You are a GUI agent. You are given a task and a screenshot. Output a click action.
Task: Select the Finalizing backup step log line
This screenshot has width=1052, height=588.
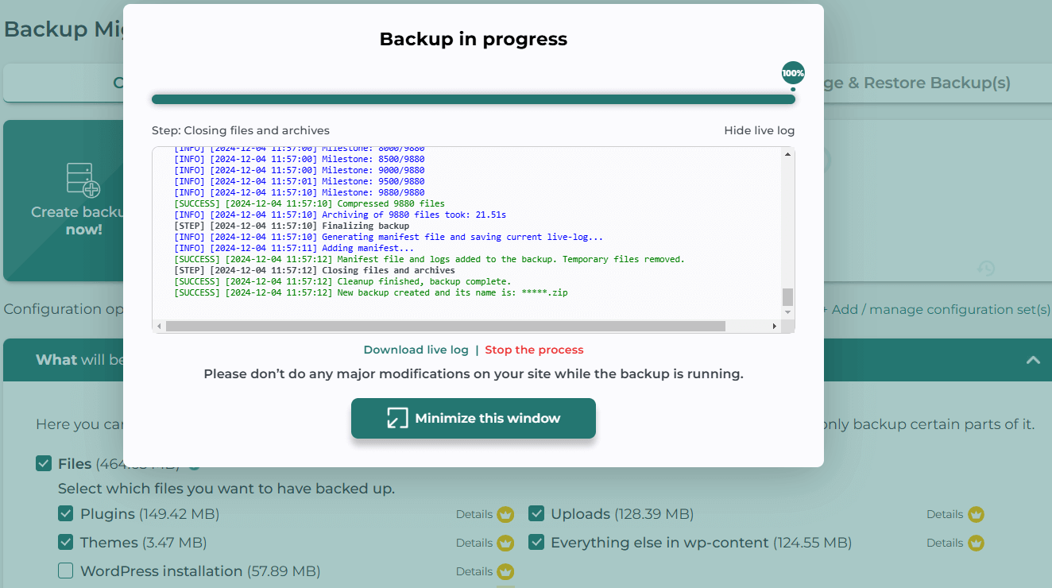coord(292,226)
